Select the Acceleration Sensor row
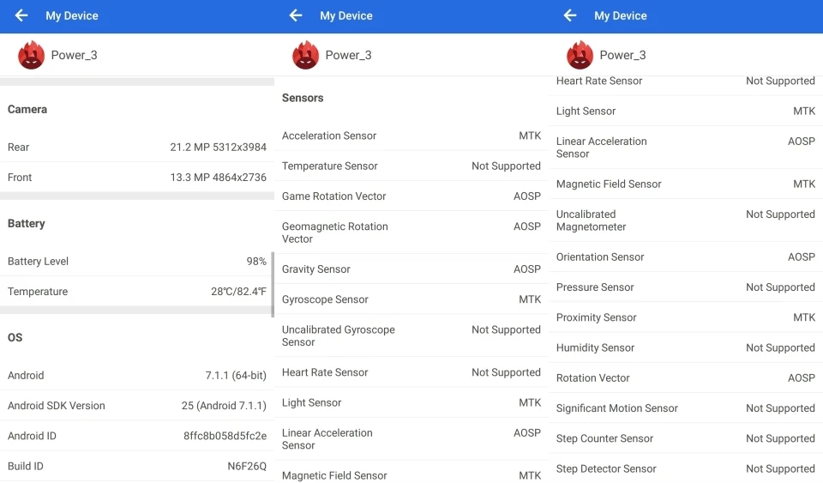823x483 pixels. point(411,136)
